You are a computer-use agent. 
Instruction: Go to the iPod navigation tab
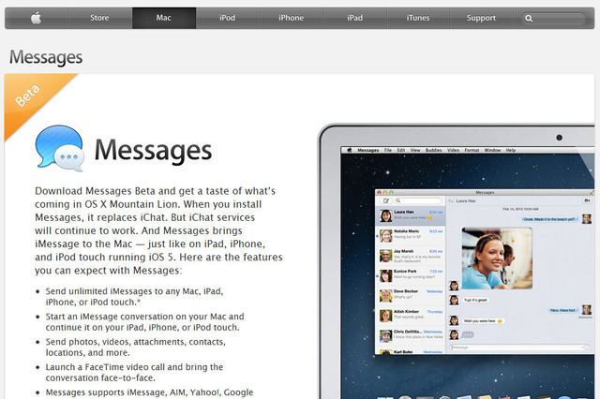227,18
